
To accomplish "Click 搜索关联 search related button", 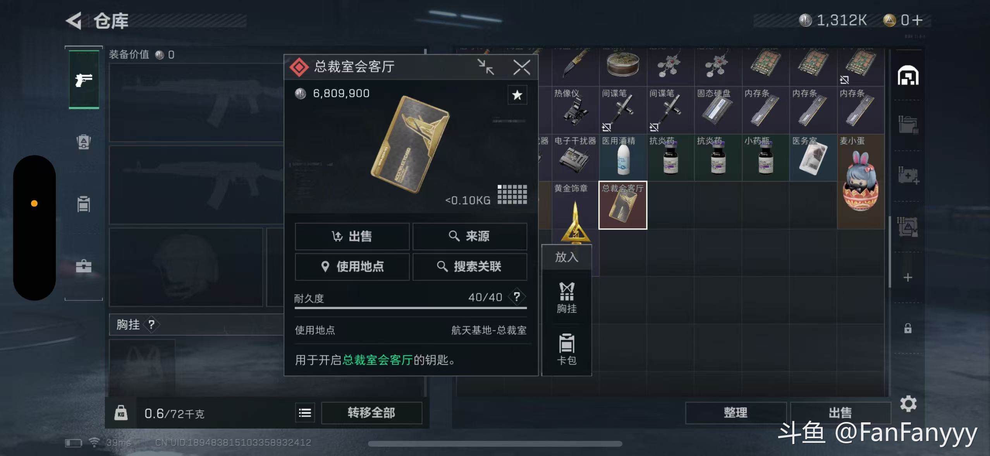I will pyautogui.click(x=469, y=266).
